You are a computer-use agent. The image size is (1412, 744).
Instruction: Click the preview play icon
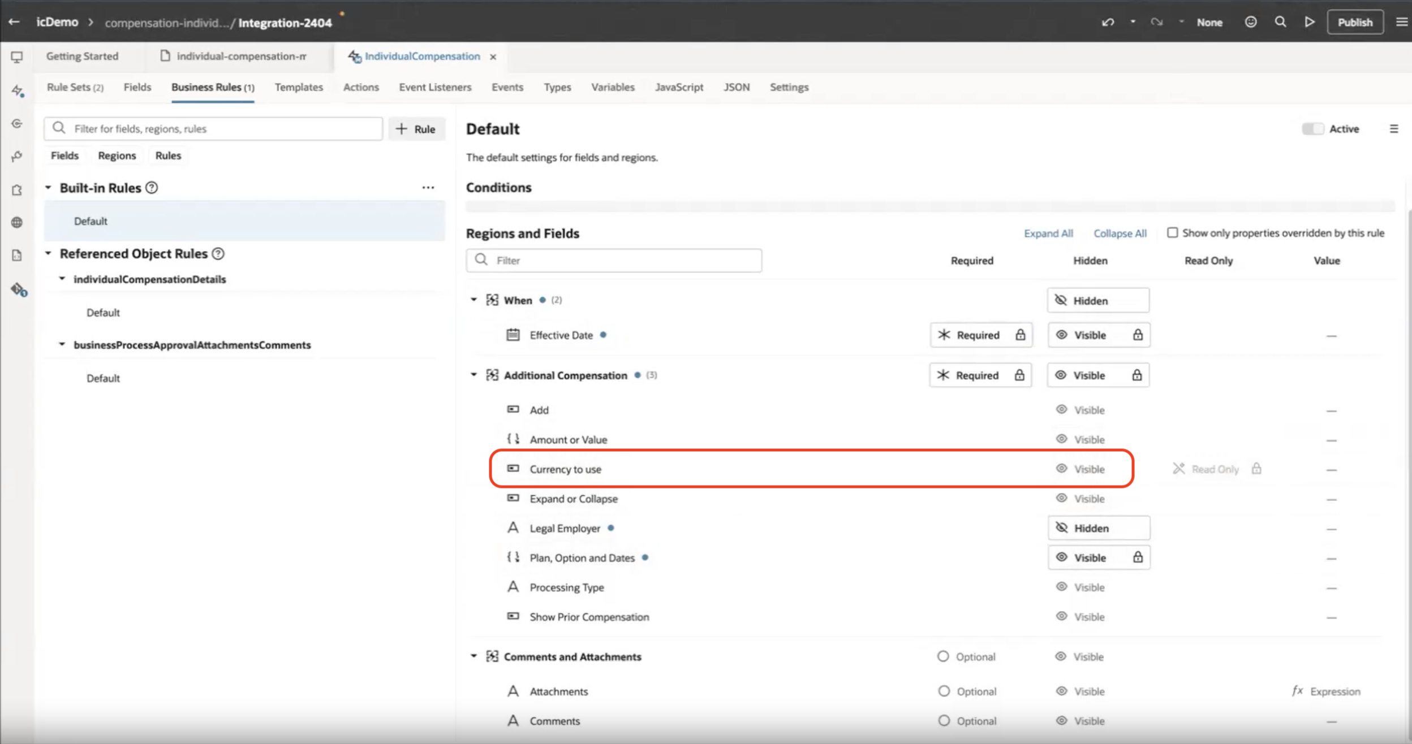point(1309,22)
